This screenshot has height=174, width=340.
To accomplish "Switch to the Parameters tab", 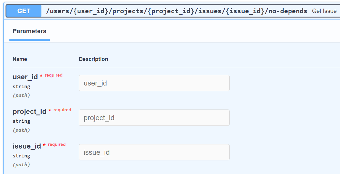I will pyautogui.click(x=29, y=31).
